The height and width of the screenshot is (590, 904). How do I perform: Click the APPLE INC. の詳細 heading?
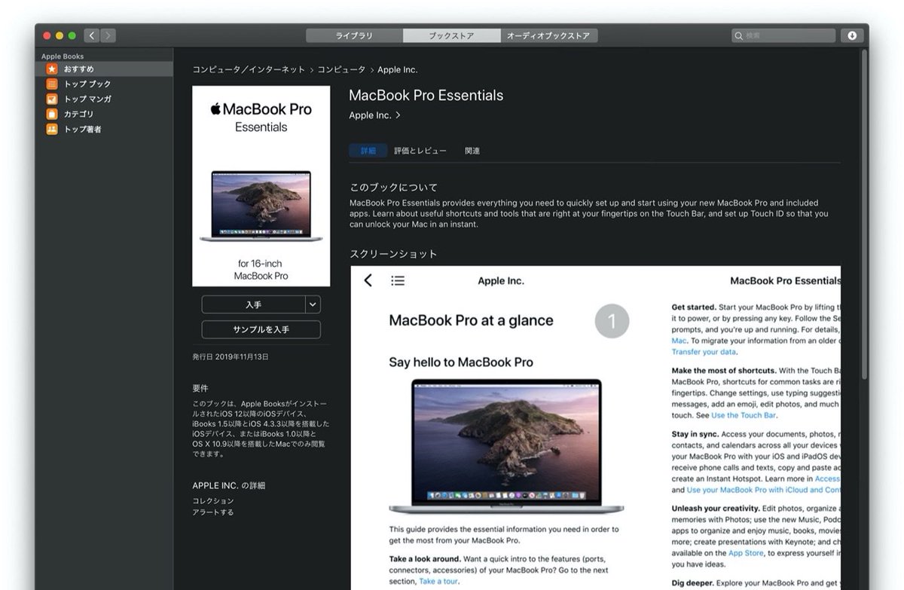point(229,485)
